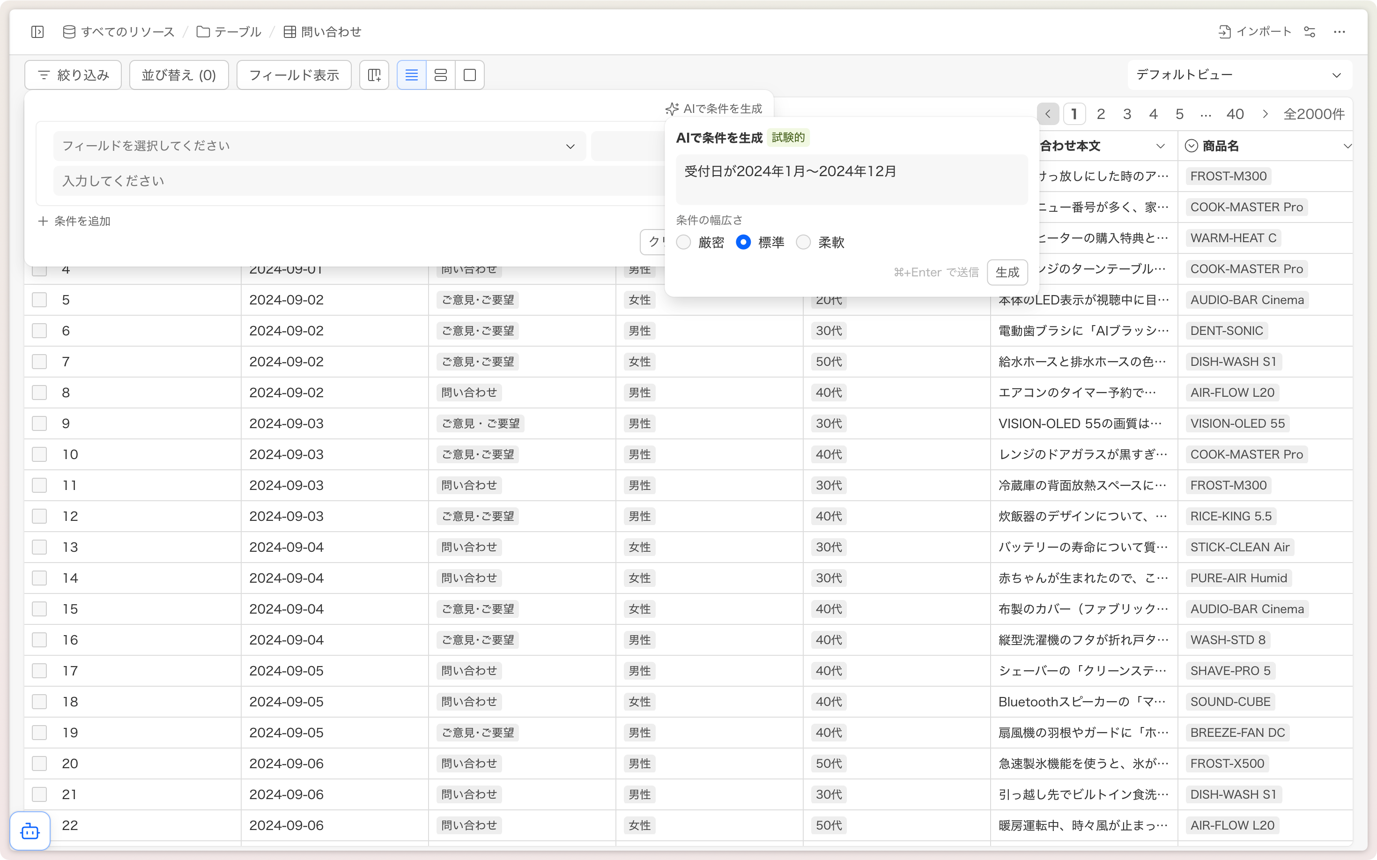Open view settings sliders icon
Viewport: 1377px width, 860px height.
[x=1309, y=32]
